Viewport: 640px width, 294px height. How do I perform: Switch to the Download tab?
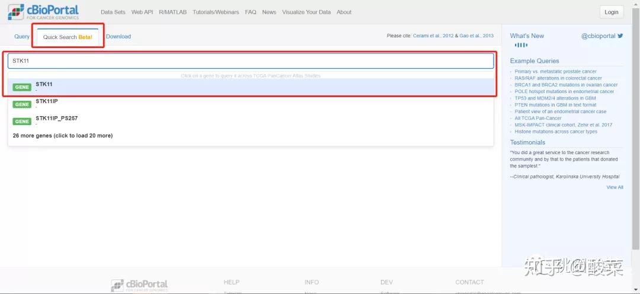(119, 36)
